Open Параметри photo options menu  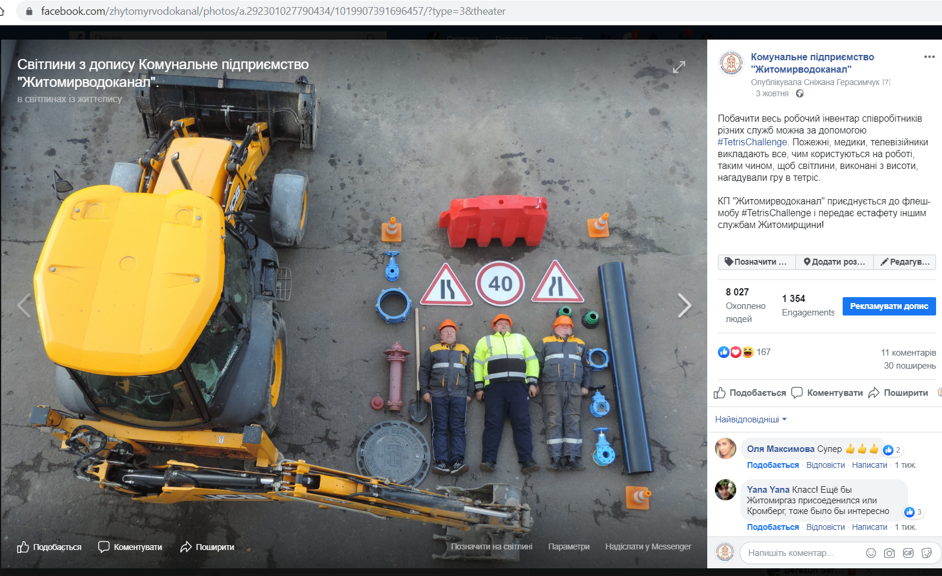[x=568, y=546]
